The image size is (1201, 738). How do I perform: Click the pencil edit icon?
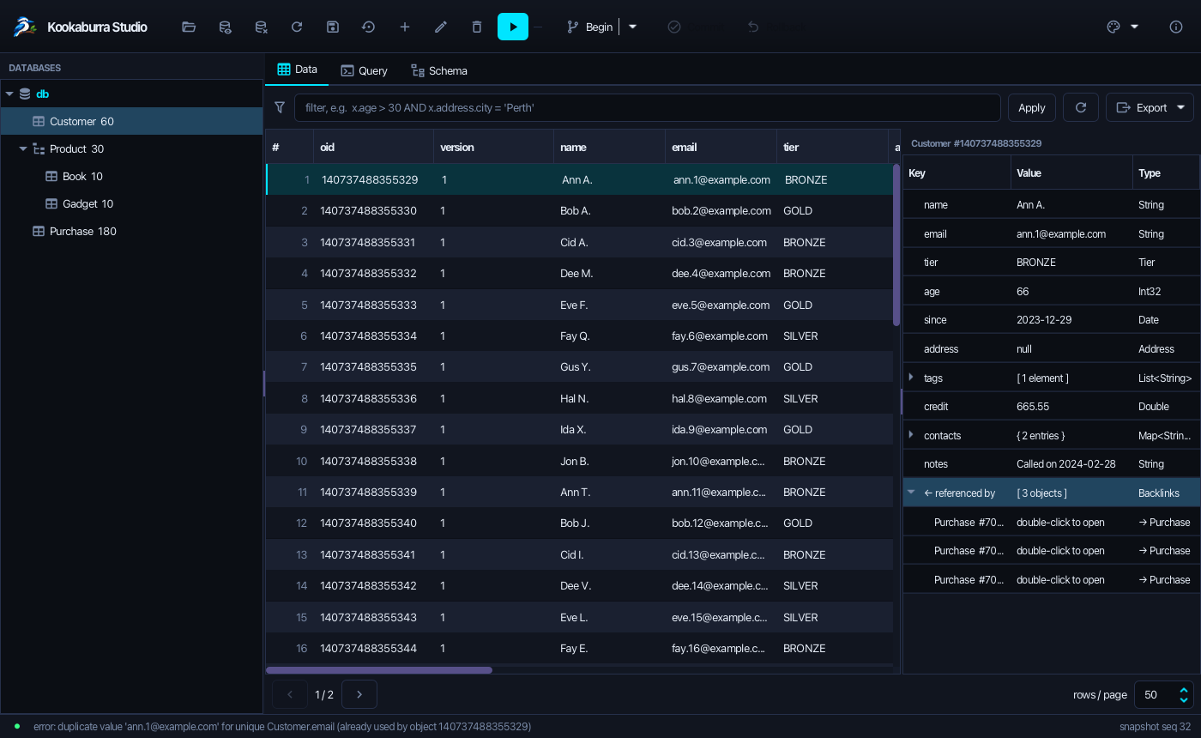(441, 27)
